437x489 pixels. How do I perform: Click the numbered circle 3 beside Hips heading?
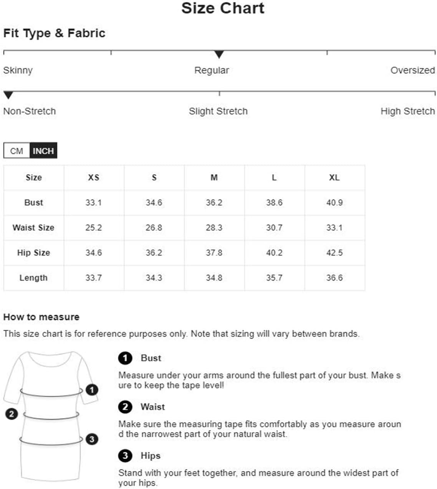125,456
